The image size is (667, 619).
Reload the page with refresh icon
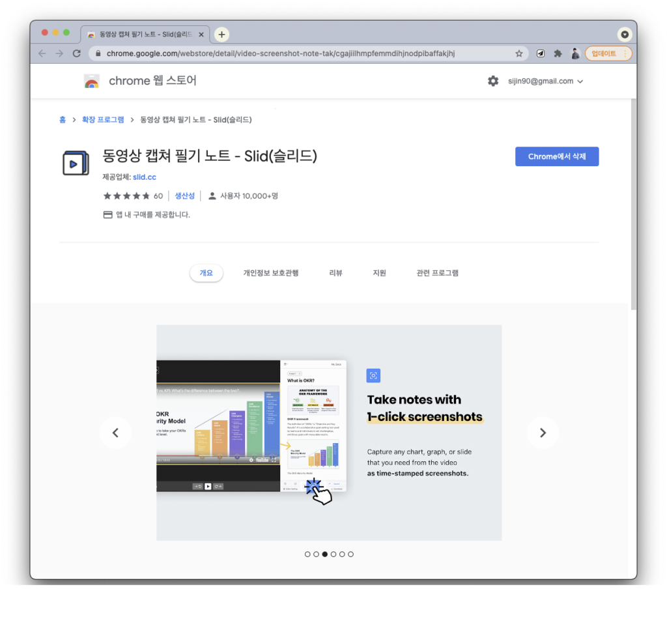coord(77,53)
